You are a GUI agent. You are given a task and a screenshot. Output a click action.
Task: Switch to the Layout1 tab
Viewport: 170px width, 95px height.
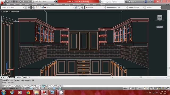click(x=18, y=77)
